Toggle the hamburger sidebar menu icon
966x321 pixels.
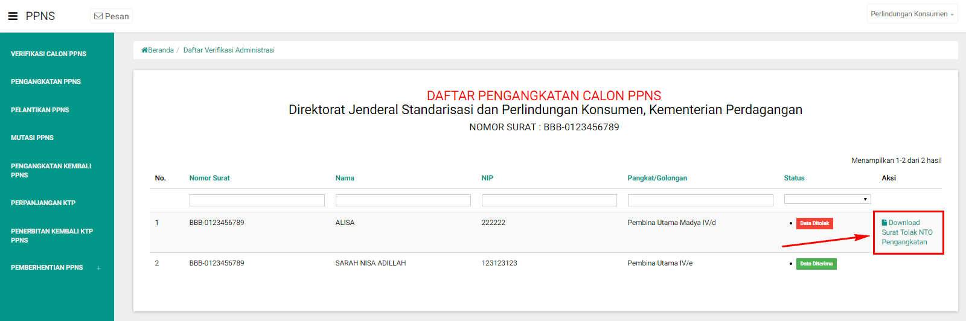coord(13,16)
